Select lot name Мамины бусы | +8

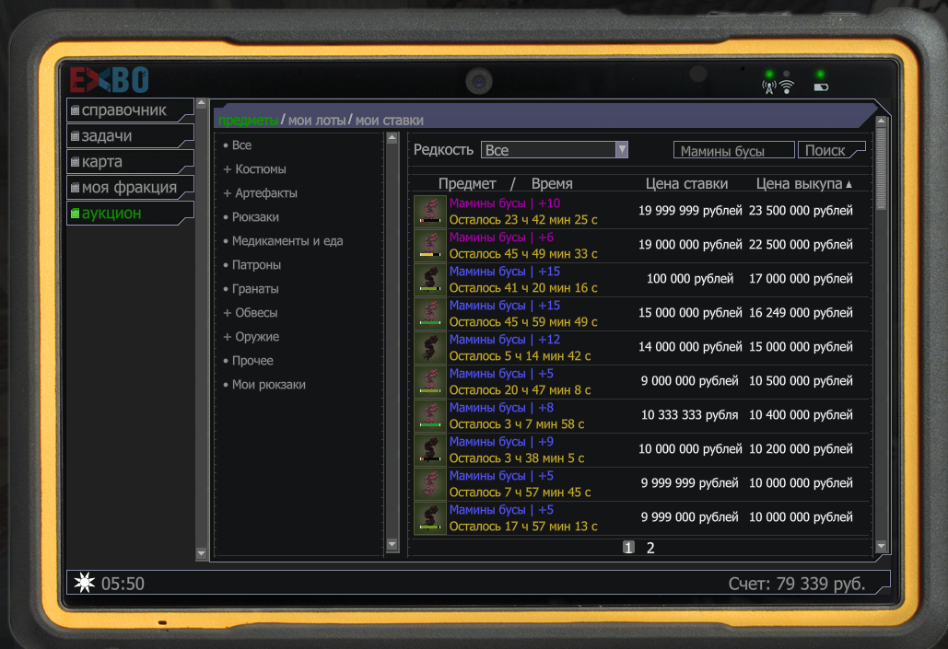(x=501, y=408)
